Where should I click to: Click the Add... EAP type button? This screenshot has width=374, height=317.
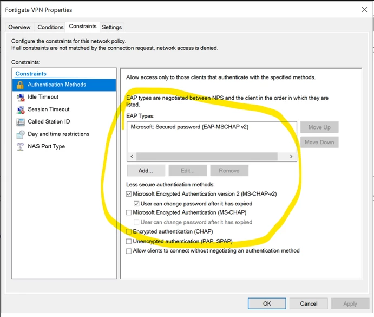[146, 171]
